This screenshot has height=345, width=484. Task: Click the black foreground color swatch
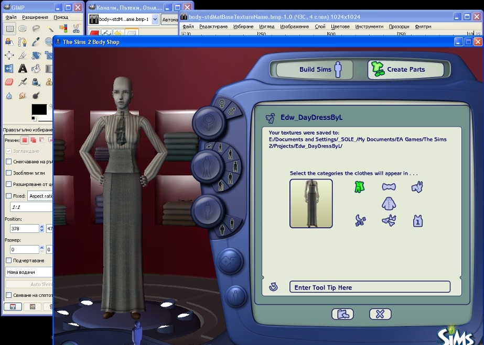pyautogui.click(x=39, y=109)
